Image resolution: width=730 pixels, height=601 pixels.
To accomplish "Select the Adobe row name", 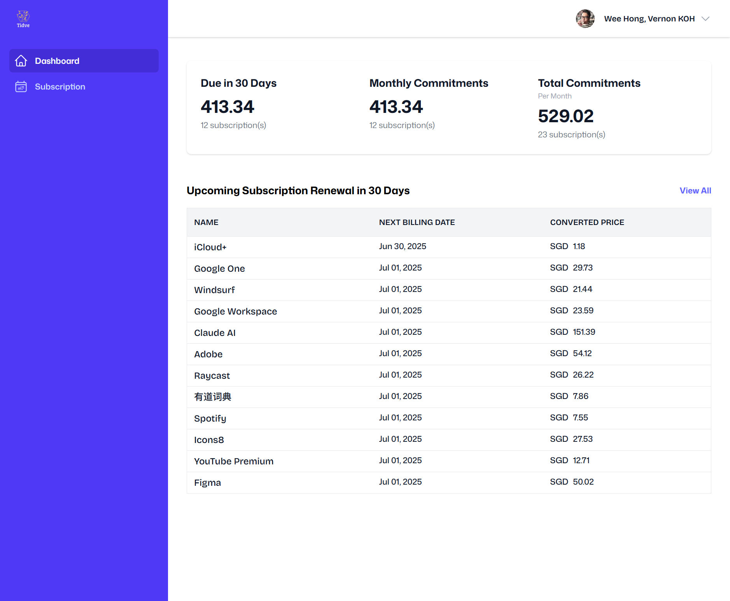I will tap(208, 354).
